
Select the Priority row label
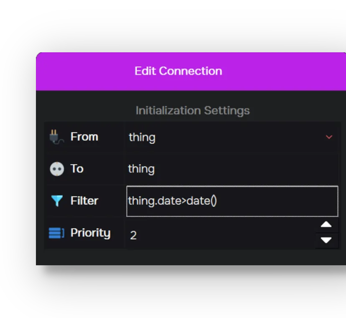coord(91,233)
